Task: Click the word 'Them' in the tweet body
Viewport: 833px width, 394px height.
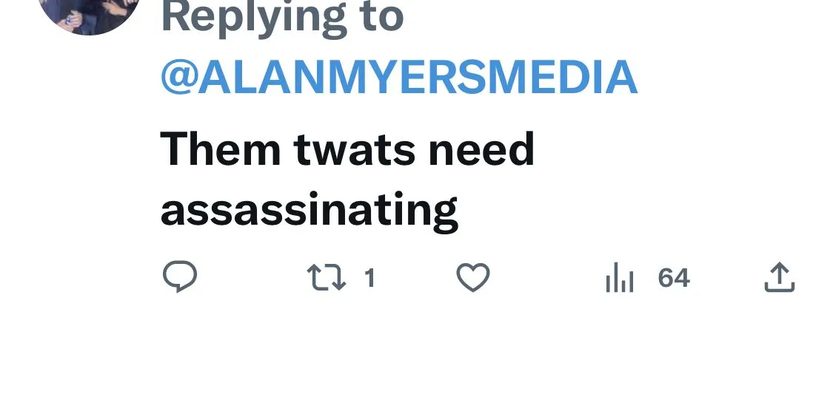Action: [x=220, y=149]
